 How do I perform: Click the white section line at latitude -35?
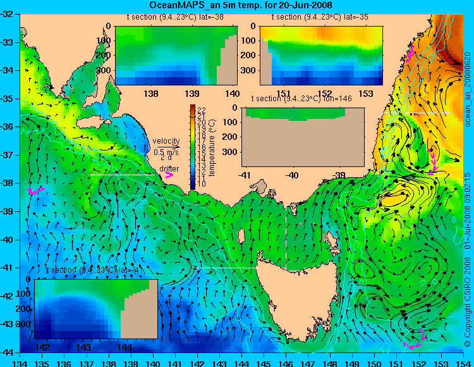[x=416, y=113]
